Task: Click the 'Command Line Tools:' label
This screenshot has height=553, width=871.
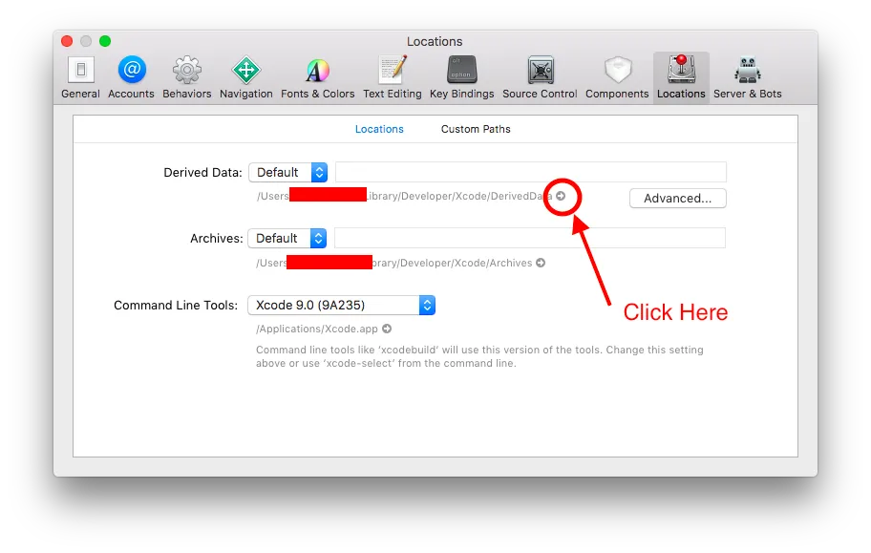Action: click(176, 305)
